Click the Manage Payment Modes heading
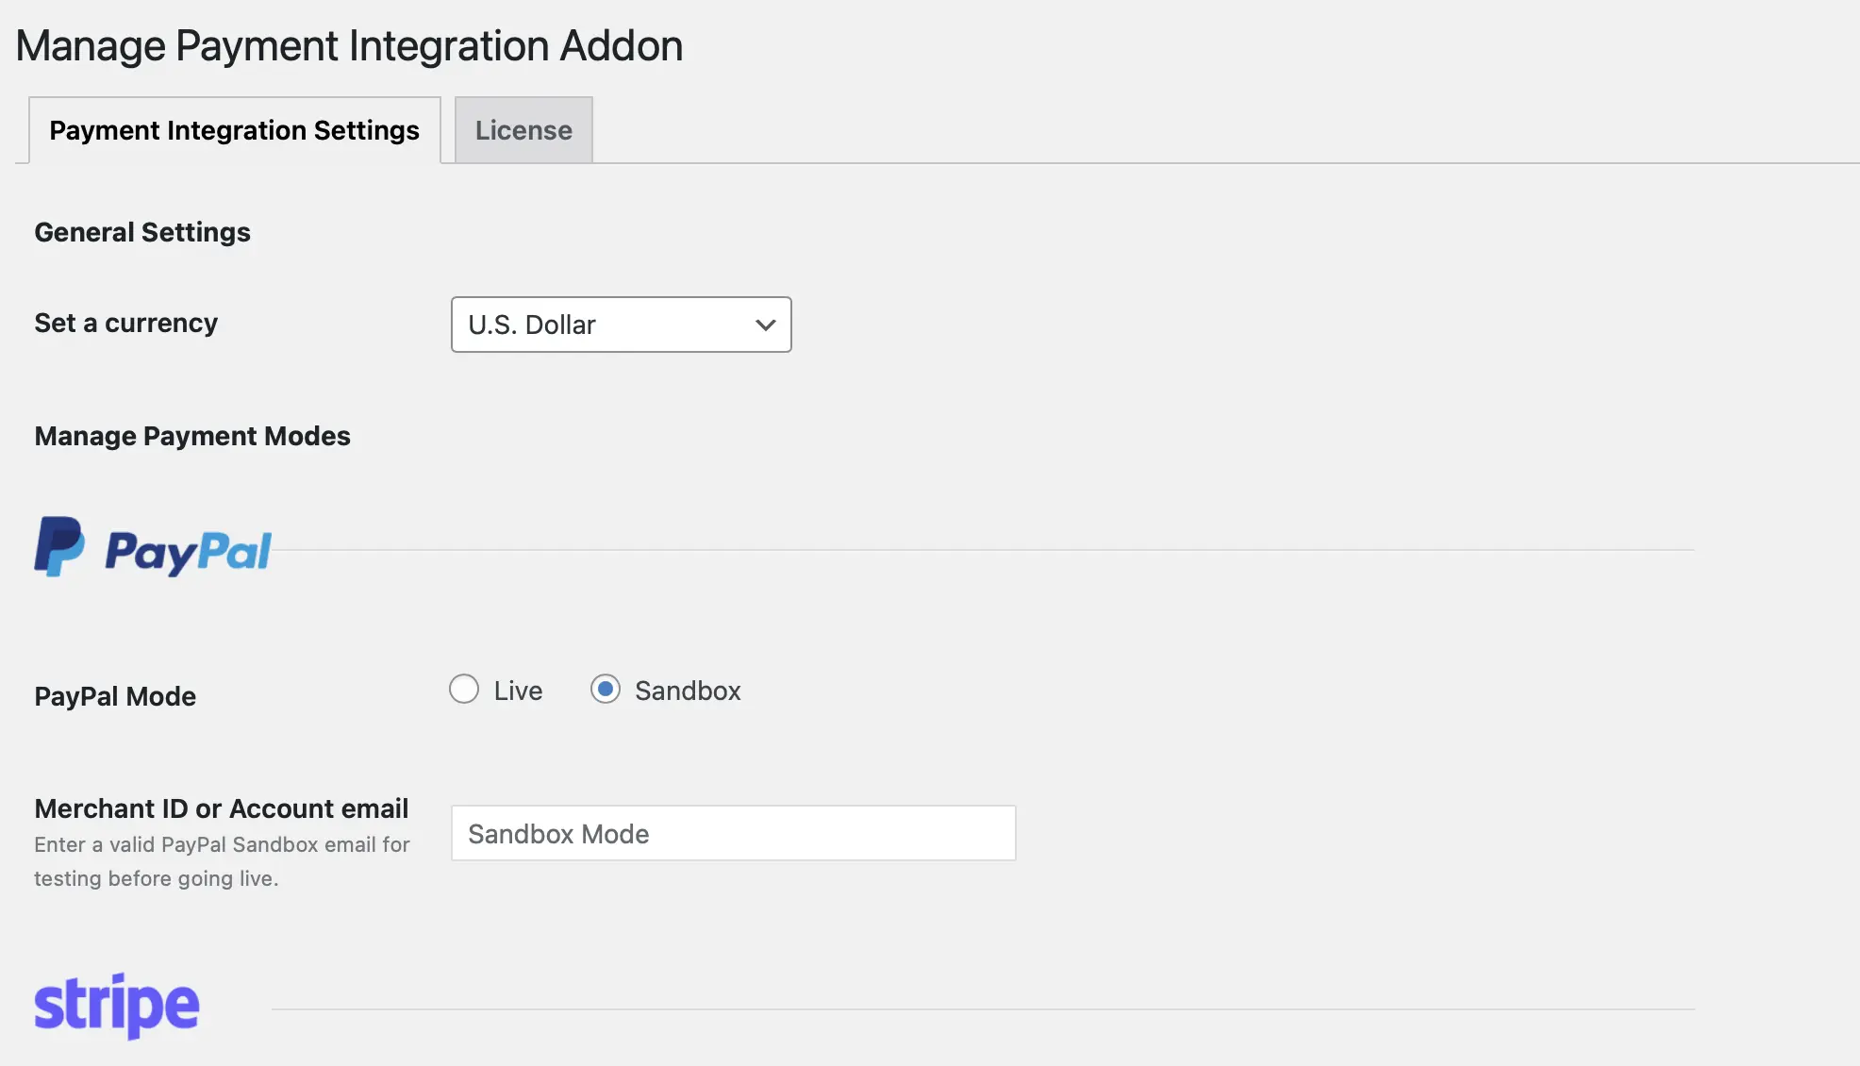This screenshot has height=1066, width=1860. tap(192, 436)
